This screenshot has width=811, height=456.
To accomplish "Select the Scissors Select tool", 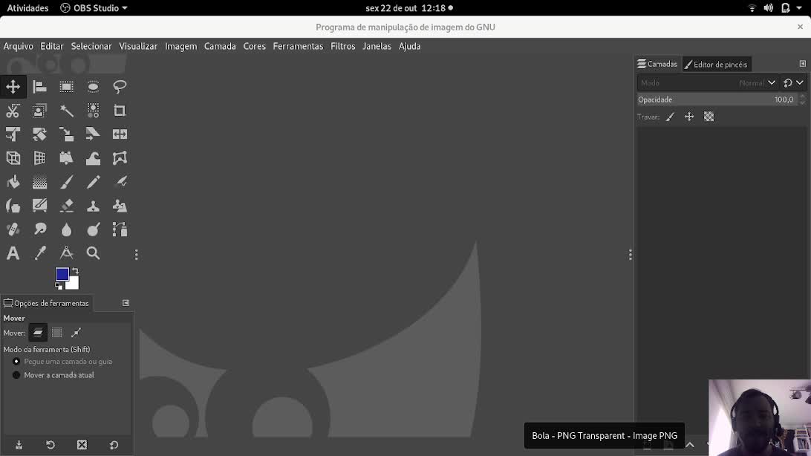I will pyautogui.click(x=13, y=110).
